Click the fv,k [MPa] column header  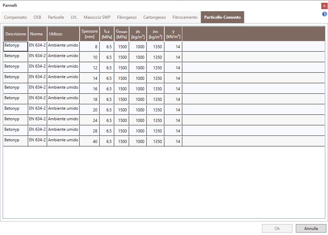[107, 34]
